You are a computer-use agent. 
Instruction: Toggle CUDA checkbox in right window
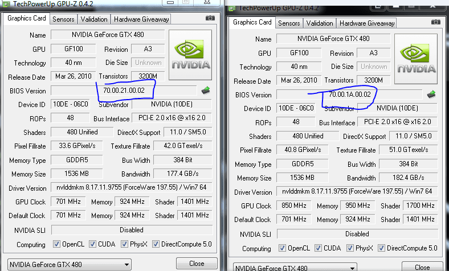318,248
